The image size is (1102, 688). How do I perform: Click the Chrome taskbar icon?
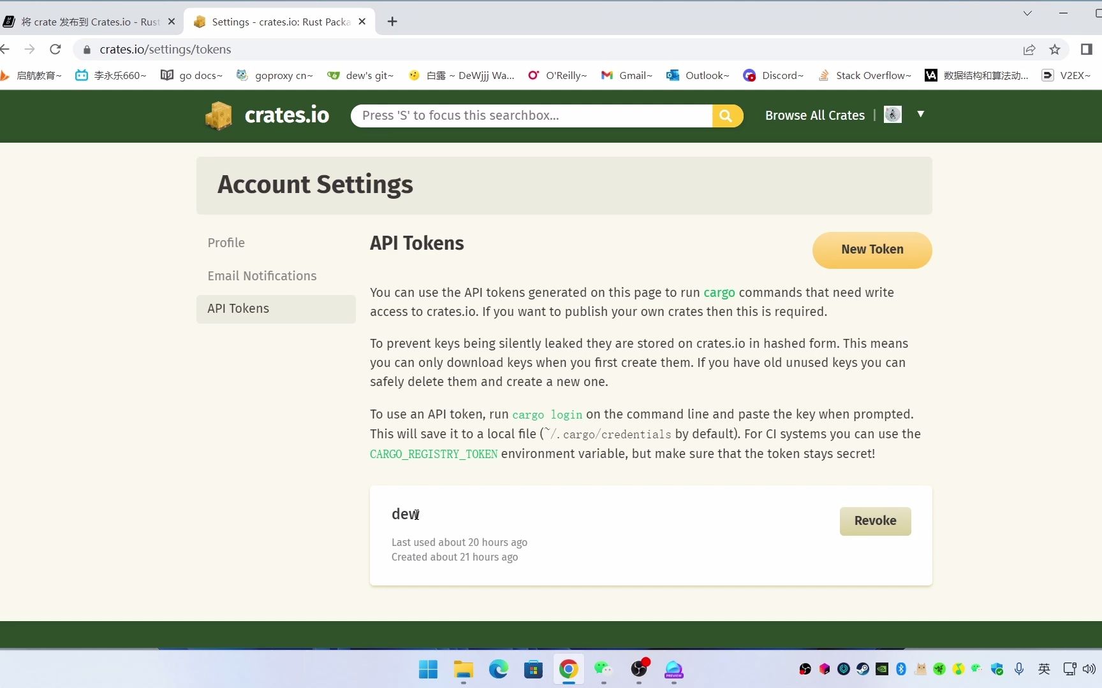(x=568, y=670)
